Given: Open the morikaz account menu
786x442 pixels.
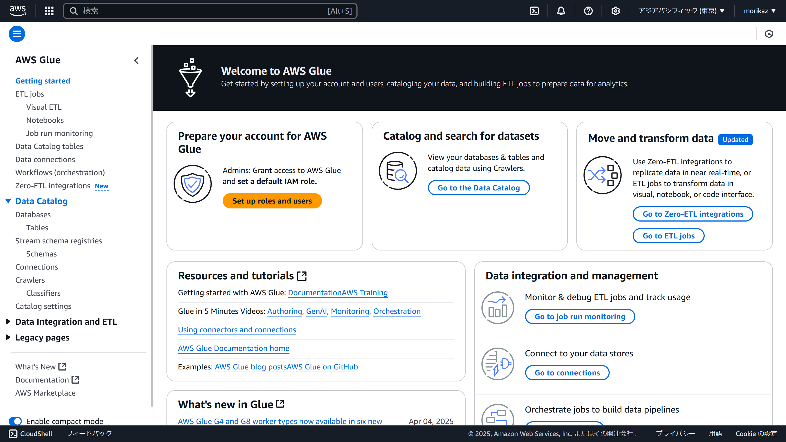Looking at the screenshot, I should [x=760, y=11].
